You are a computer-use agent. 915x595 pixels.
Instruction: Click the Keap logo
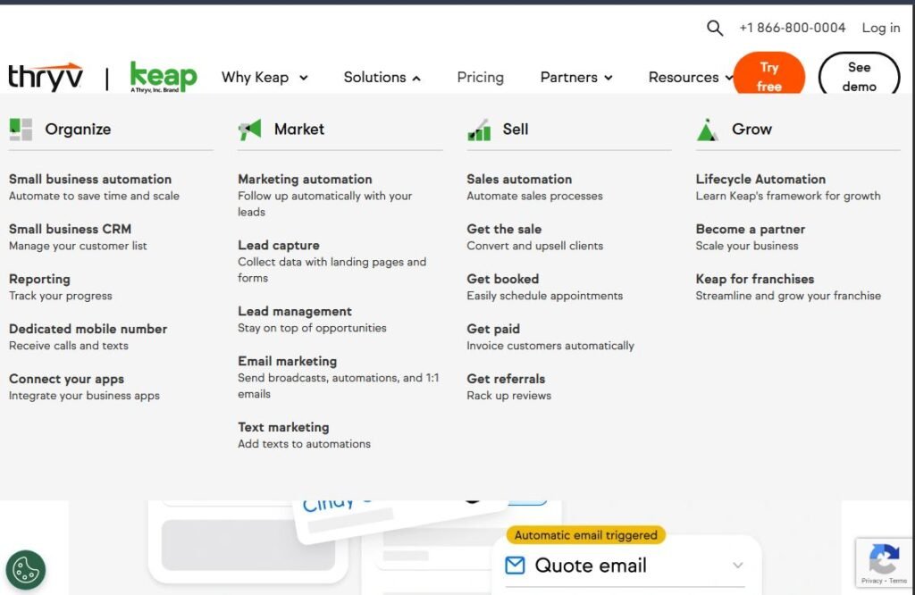point(163,77)
